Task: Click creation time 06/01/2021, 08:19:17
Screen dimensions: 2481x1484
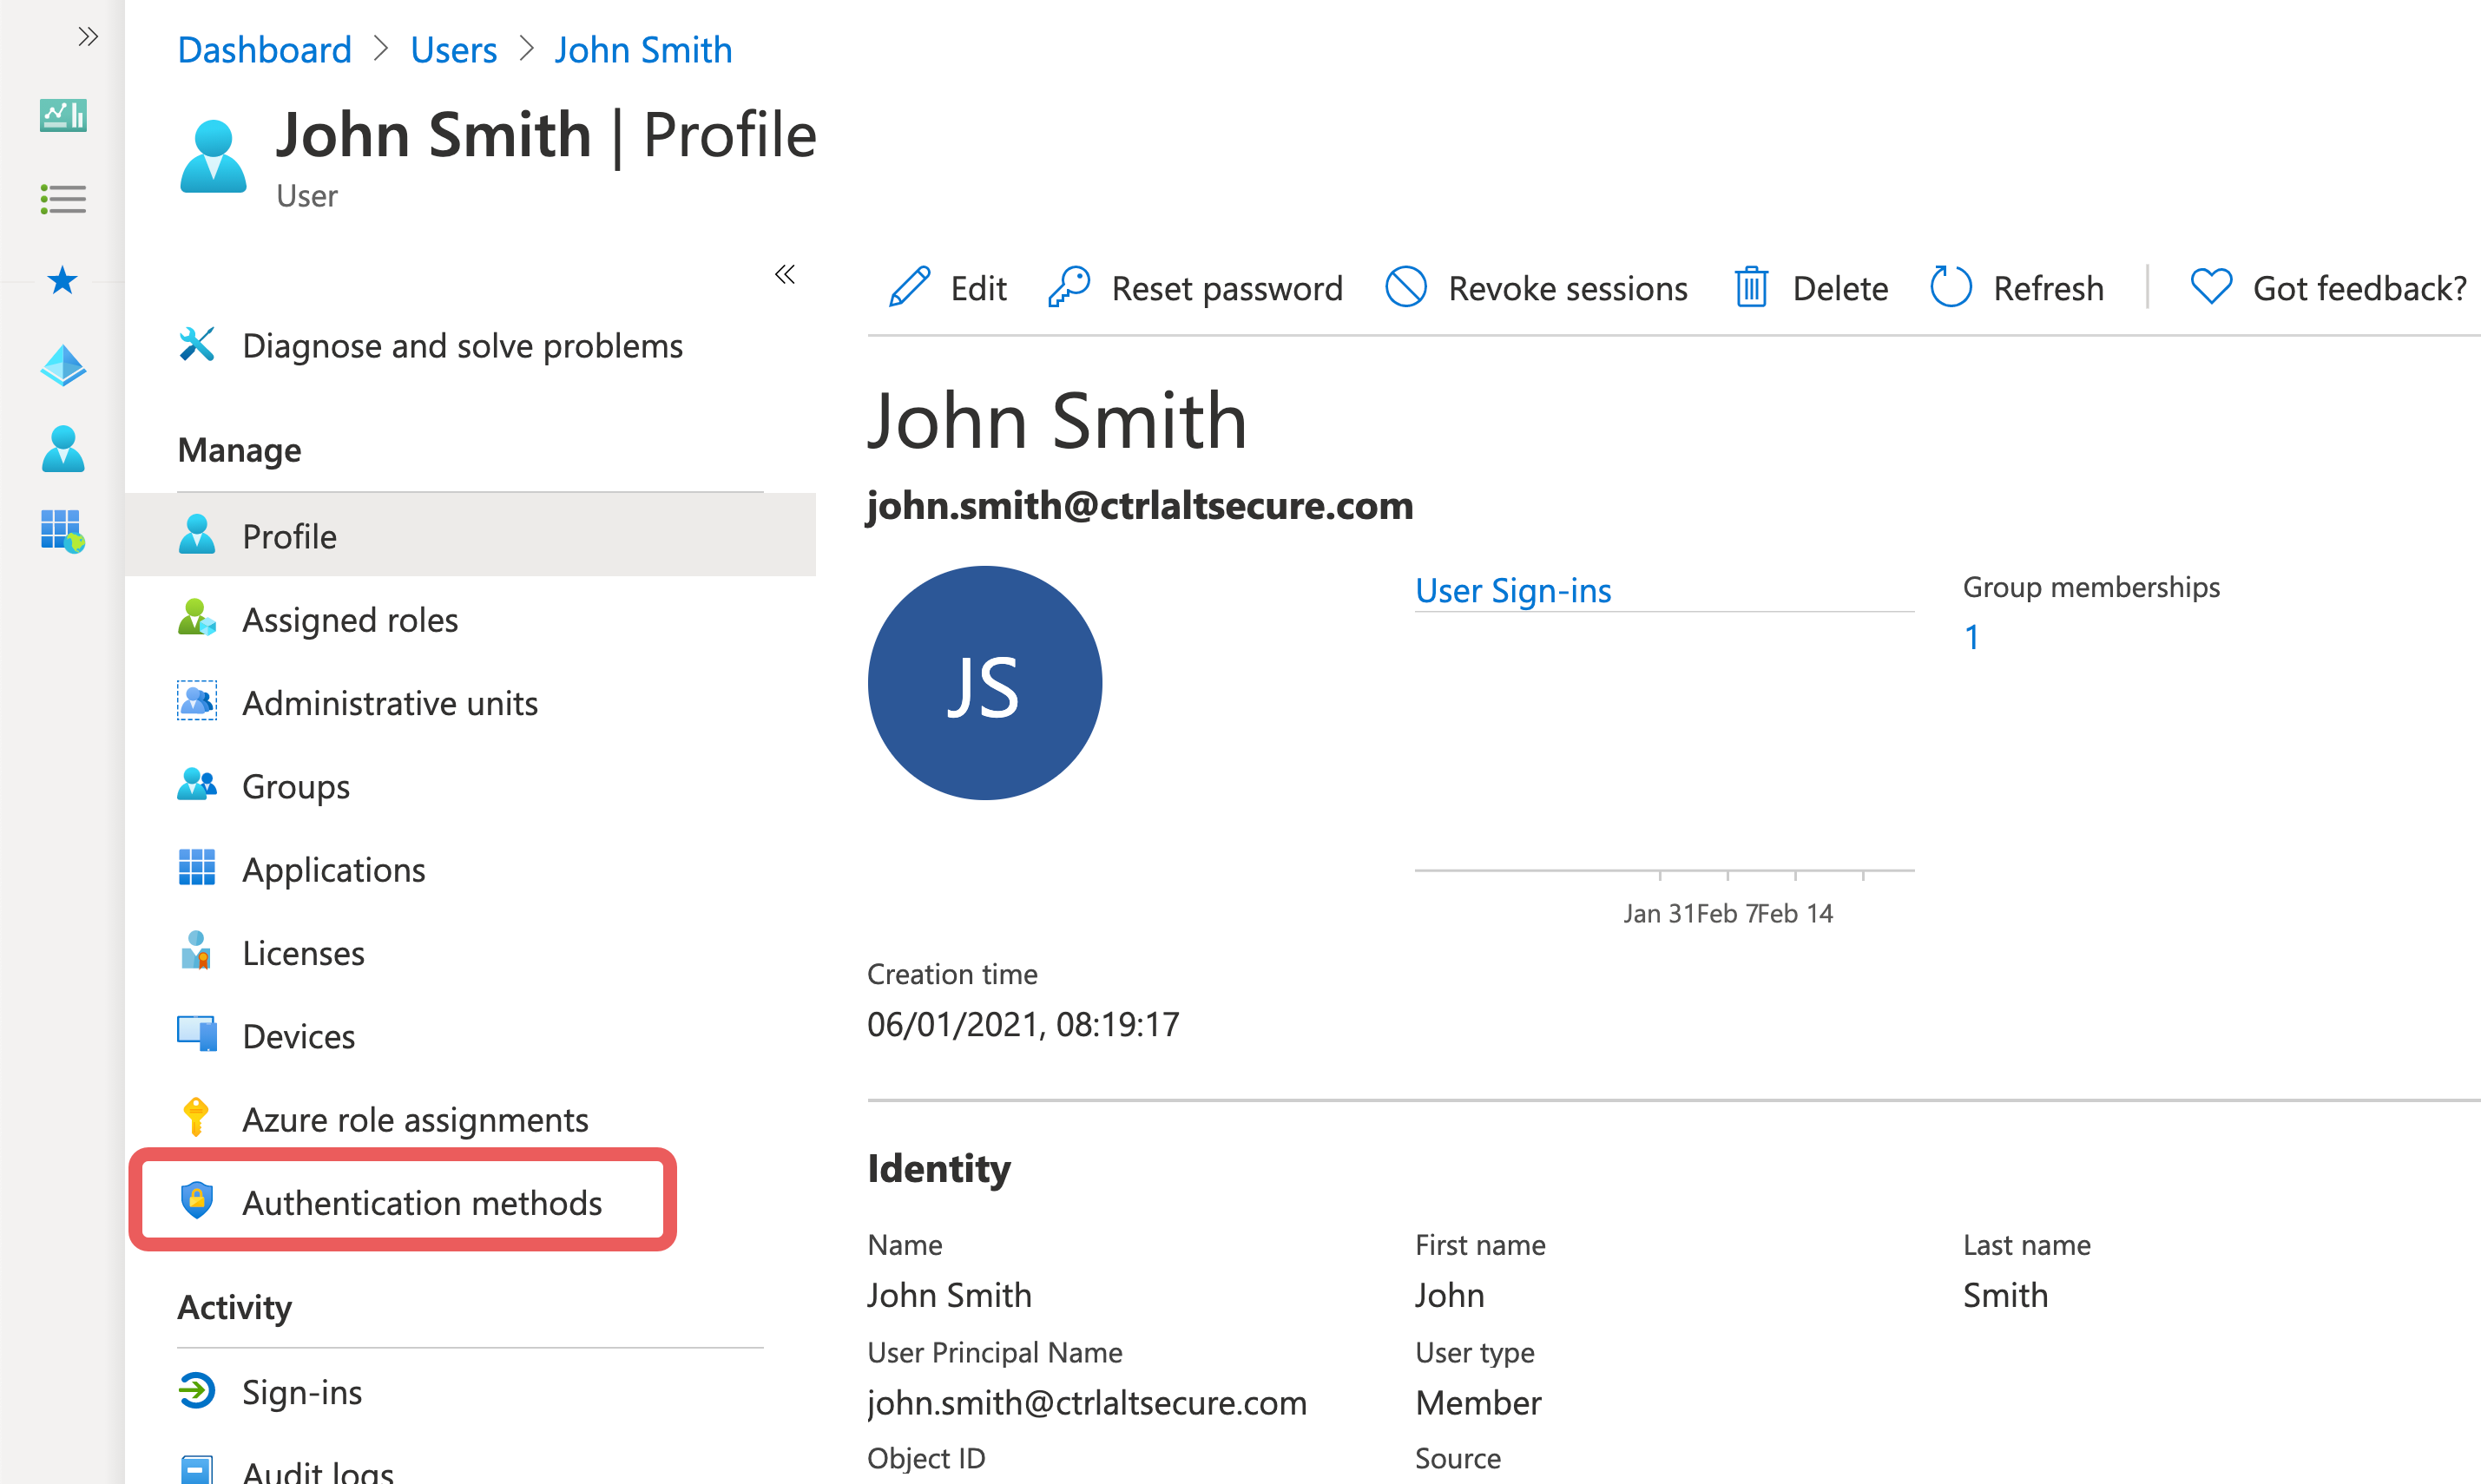Action: (1023, 1024)
